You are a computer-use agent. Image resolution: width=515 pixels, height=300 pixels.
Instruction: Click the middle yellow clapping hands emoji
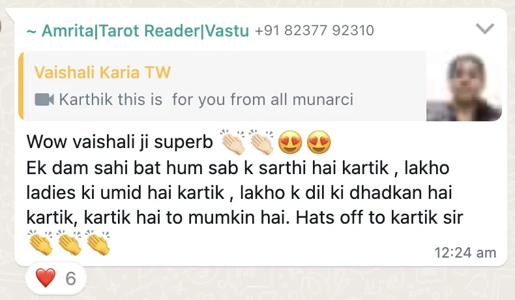(69, 243)
